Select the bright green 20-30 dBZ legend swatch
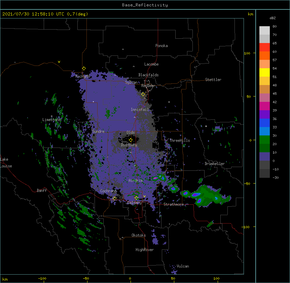This screenshot has height=283, width=290. (264, 140)
